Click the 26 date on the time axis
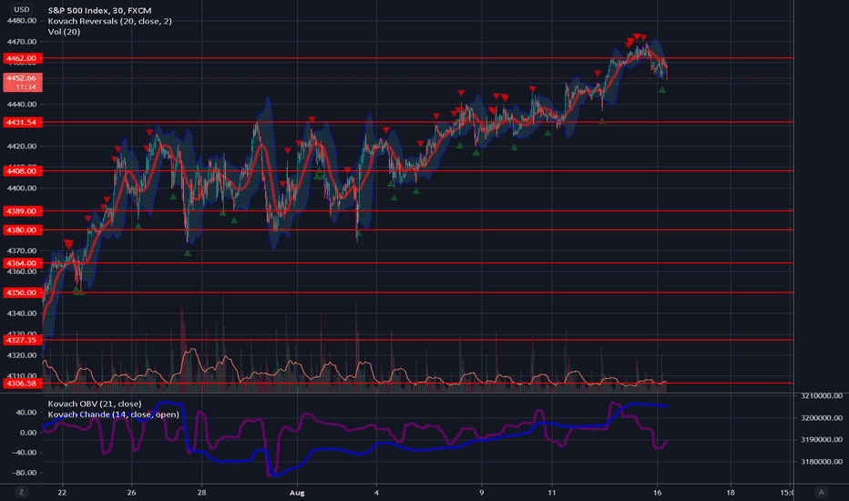 [131, 493]
